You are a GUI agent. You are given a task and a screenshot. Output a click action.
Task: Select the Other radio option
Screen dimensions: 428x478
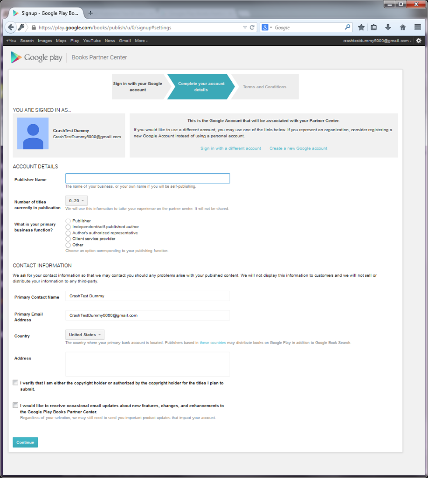tap(68, 245)
